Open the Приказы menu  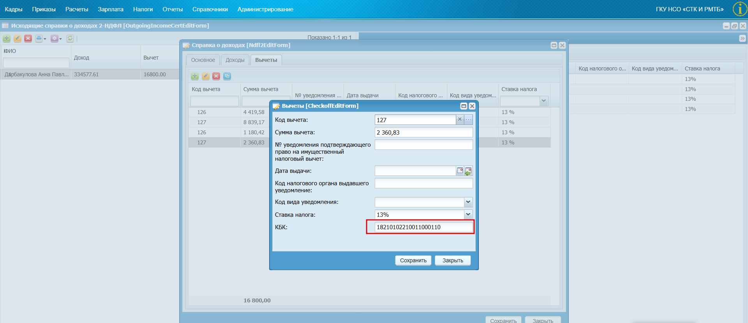pyautogui.click(x=44, y=9)
